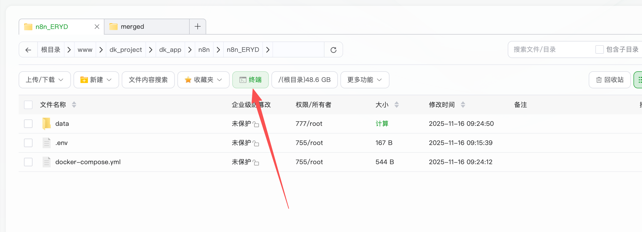Viewport: 642px width, 232px height.
Task: Enable 包含子目录 checkbox
Action: point(599,49)
